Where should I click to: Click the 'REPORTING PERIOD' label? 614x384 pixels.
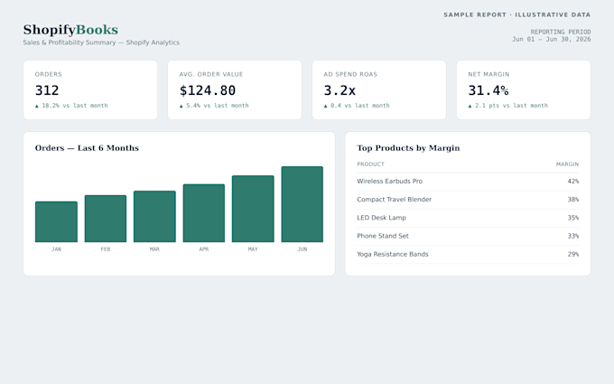561,32
